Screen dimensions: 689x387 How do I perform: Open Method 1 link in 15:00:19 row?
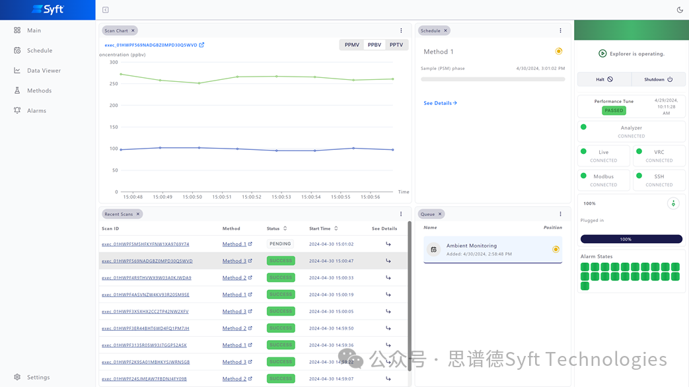pos(237,295)
